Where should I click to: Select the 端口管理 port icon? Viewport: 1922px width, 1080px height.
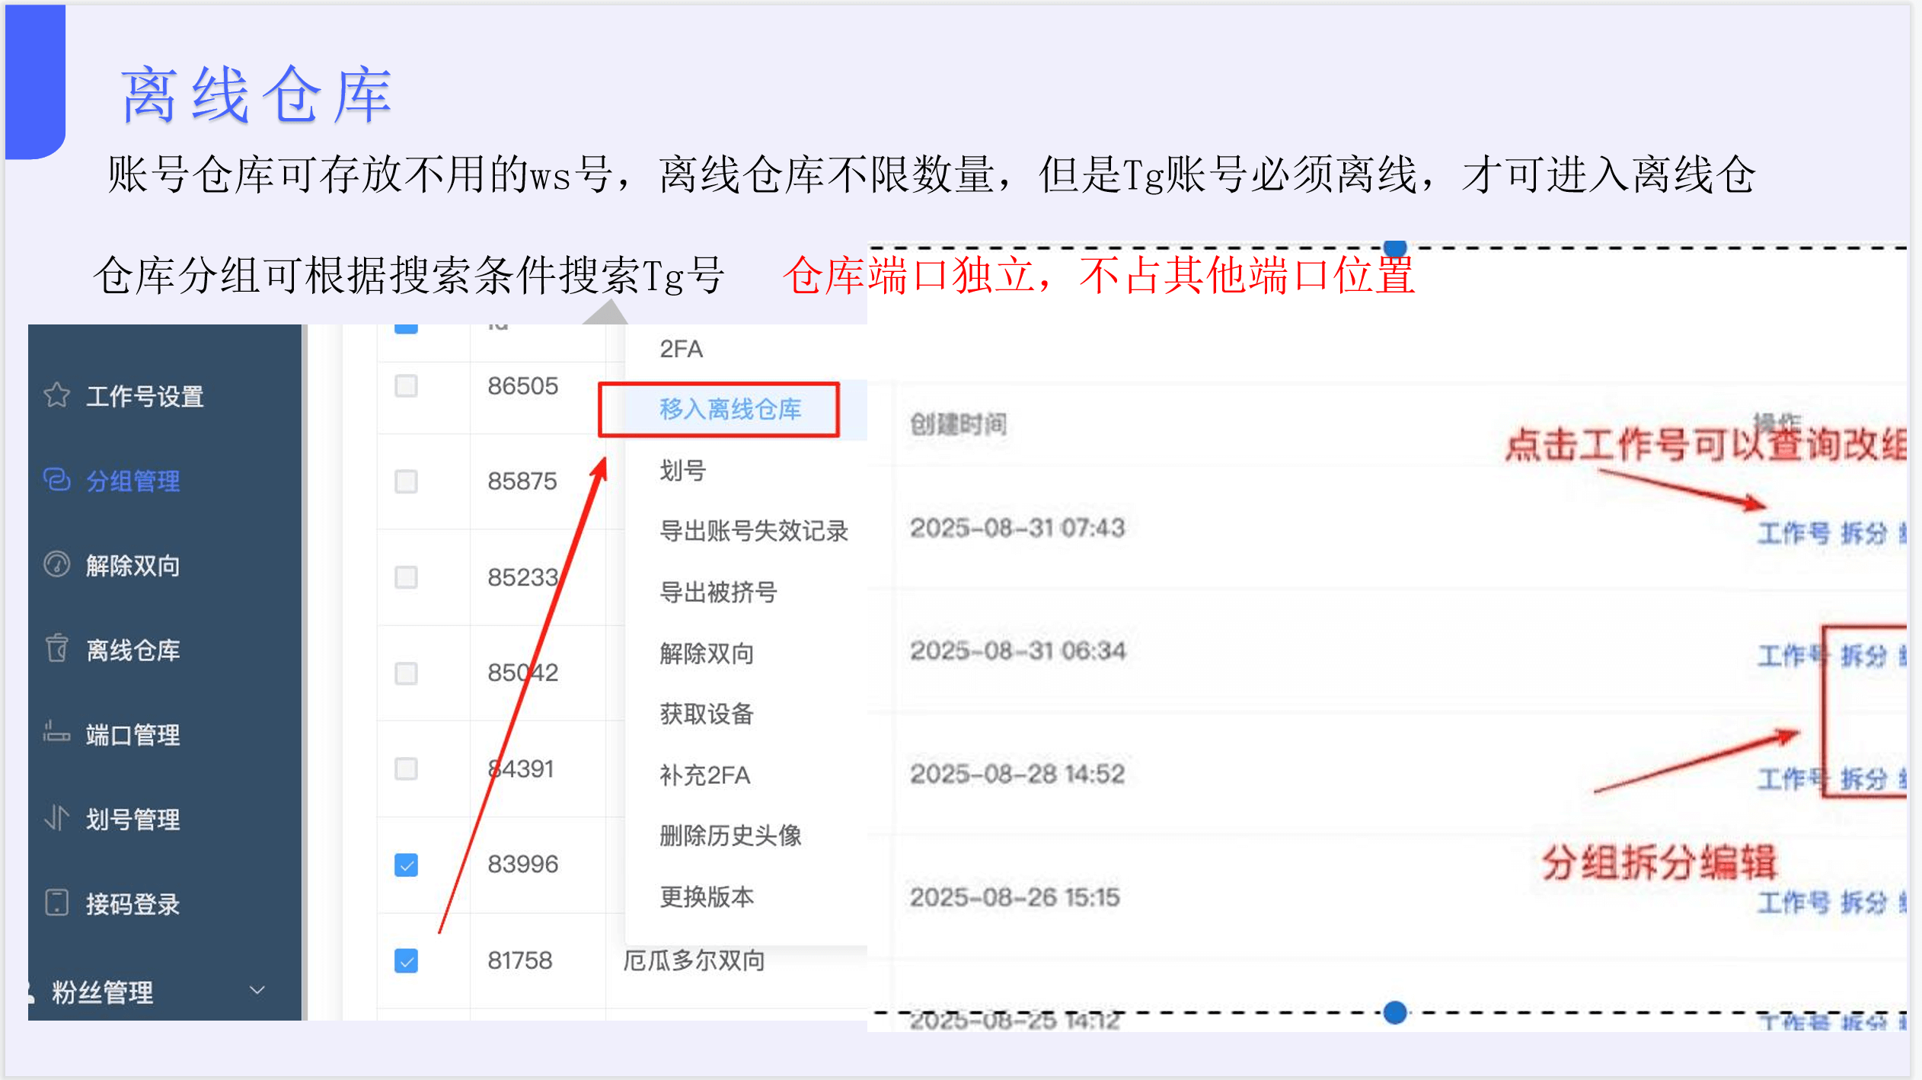coord(56,734)
